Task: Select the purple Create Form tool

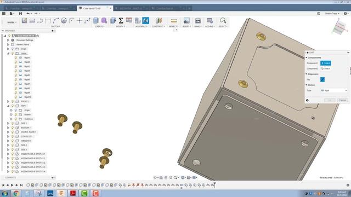Action: 104,21
